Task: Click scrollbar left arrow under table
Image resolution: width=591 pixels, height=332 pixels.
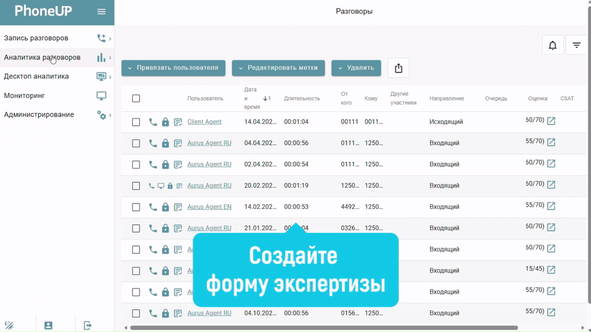Action: pos(126,328)
